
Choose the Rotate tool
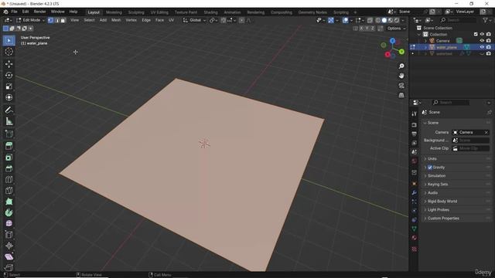(x=9, y=75)
